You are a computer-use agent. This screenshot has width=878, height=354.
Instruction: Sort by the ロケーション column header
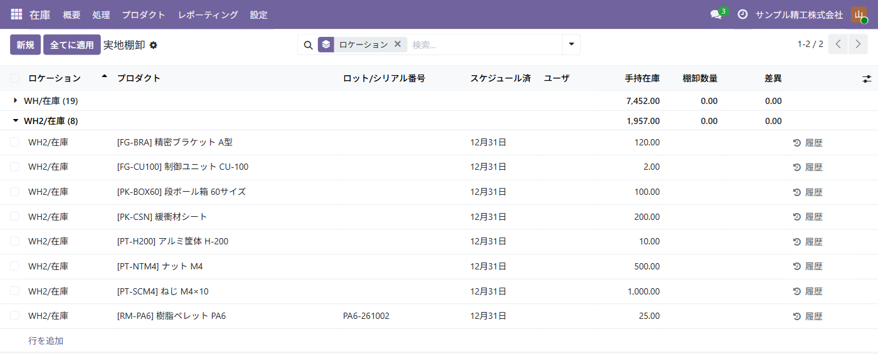click(55, 78)
